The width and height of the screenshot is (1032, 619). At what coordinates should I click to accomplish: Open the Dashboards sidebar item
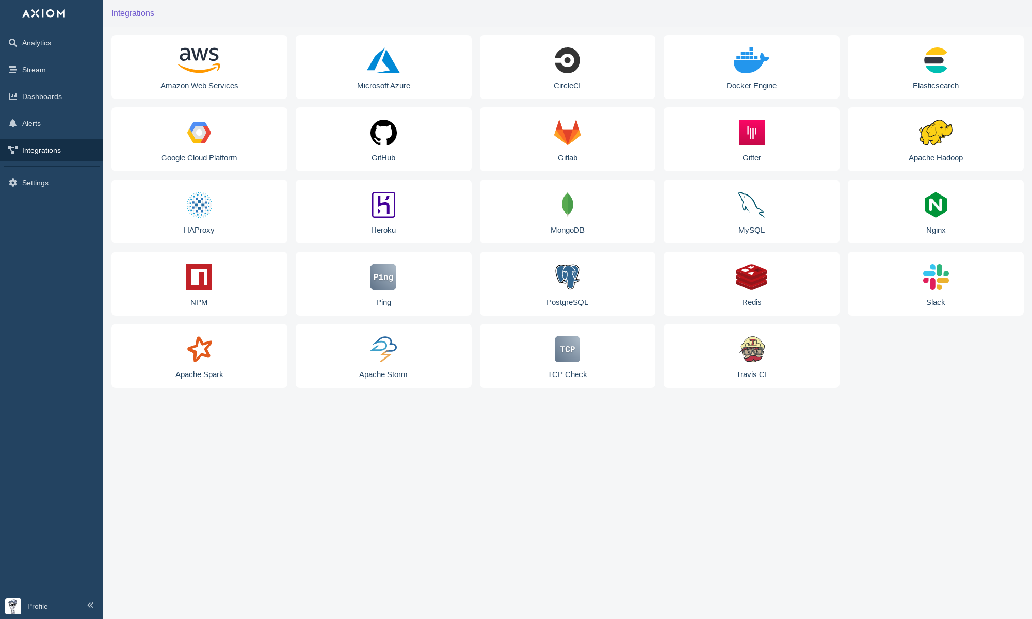tap(42, 96)
